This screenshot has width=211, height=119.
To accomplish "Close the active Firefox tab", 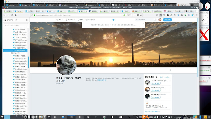I will [86, 11].
